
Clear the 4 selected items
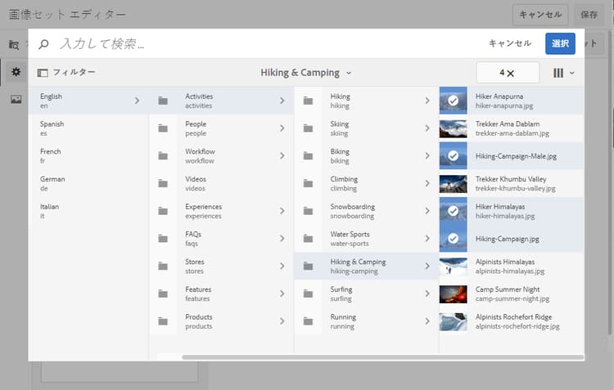508,73
